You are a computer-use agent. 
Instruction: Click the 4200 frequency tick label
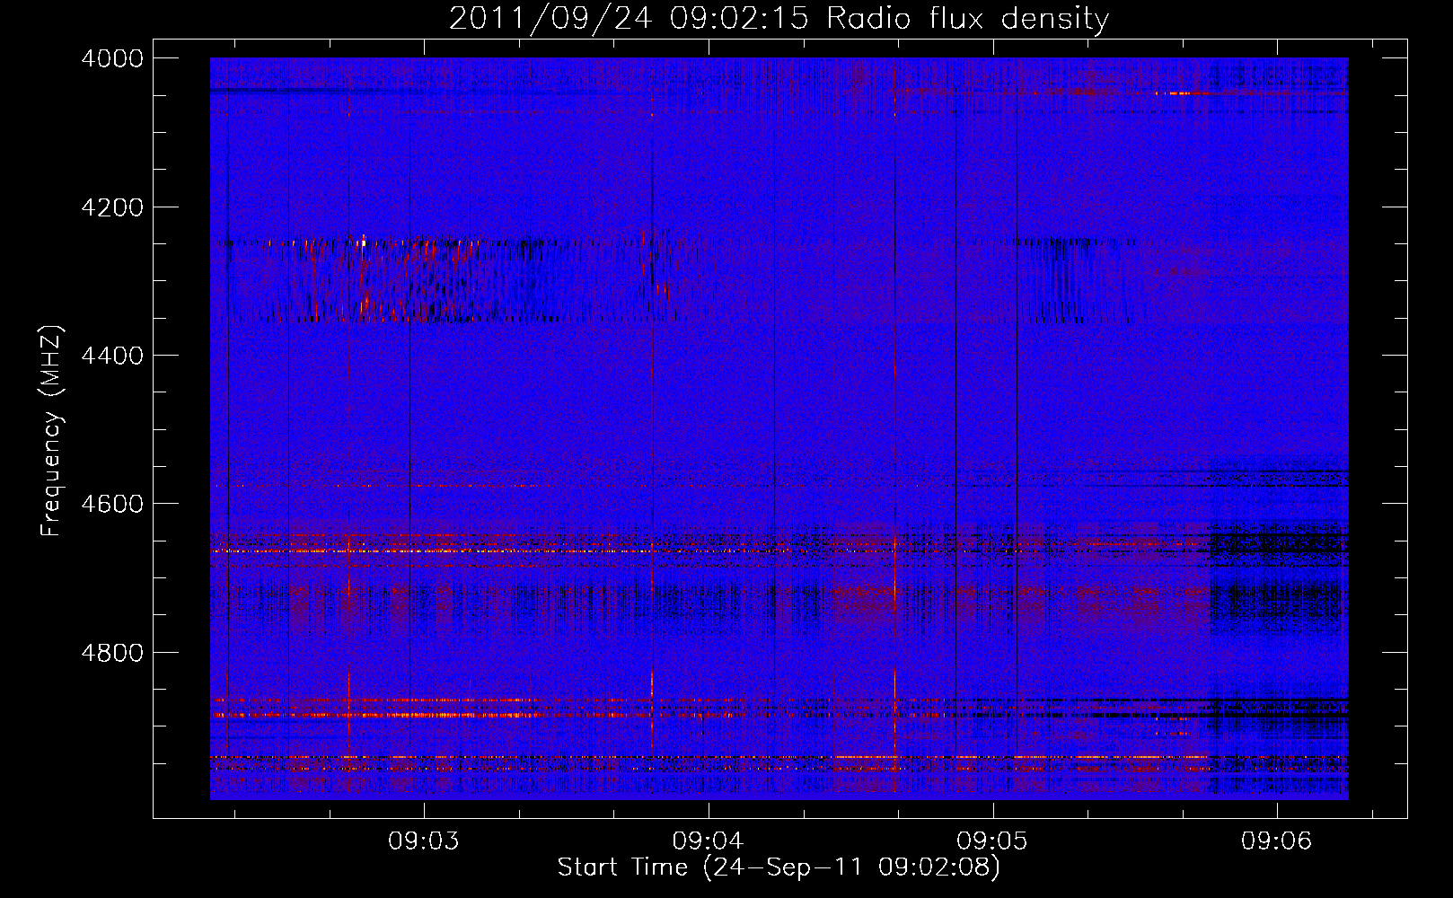point(112,207)
